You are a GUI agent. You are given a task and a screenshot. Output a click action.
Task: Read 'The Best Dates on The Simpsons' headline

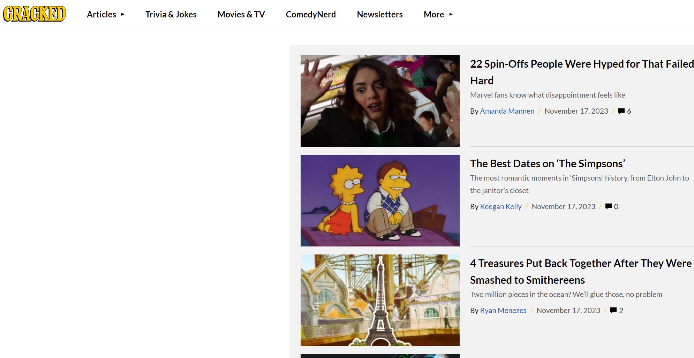coord(548,163)
